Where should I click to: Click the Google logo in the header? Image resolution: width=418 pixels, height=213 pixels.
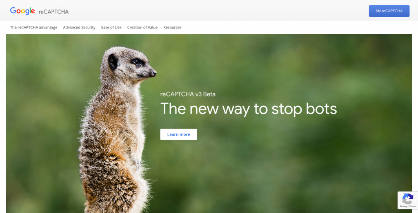(22, 11)
